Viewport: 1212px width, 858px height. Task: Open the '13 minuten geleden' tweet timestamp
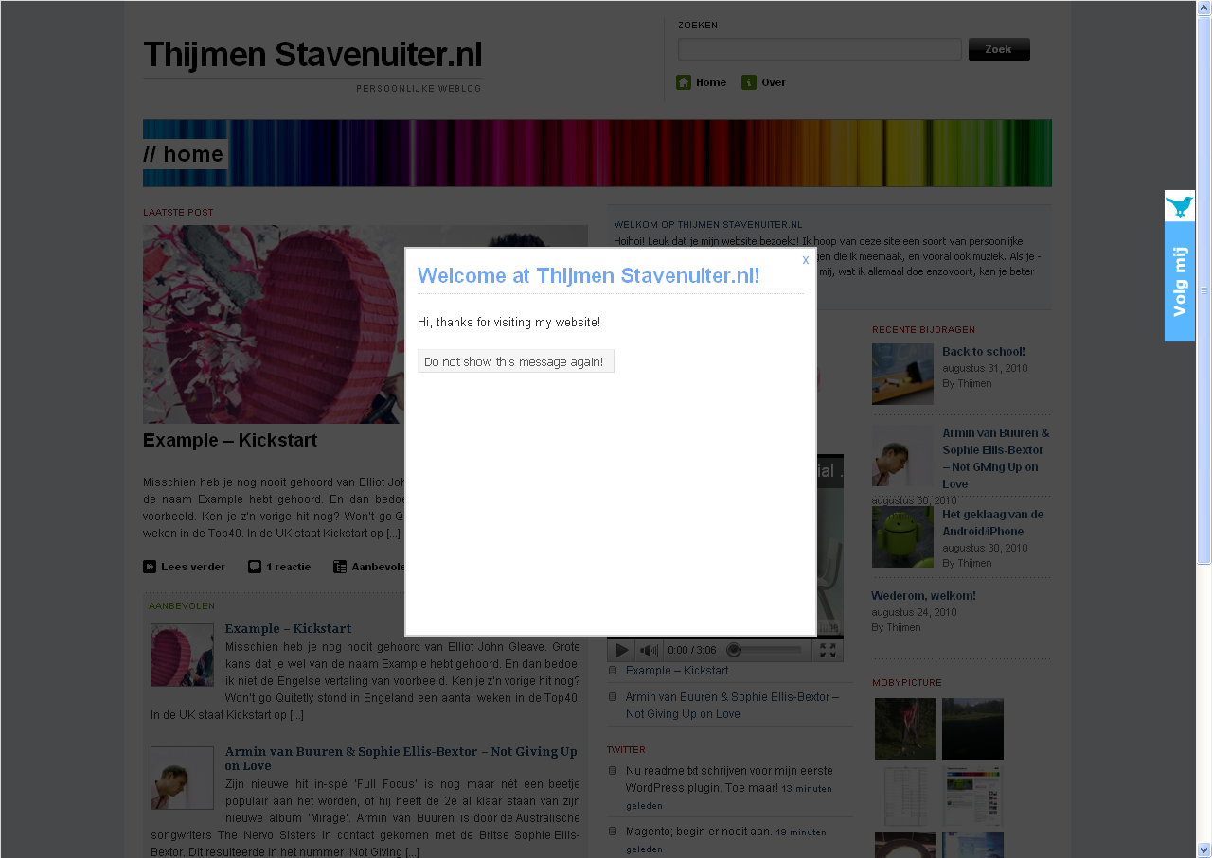(729, 797)
